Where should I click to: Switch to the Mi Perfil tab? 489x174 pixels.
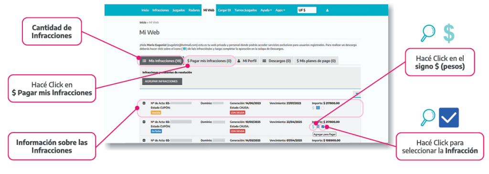click(x=247, y=61)
